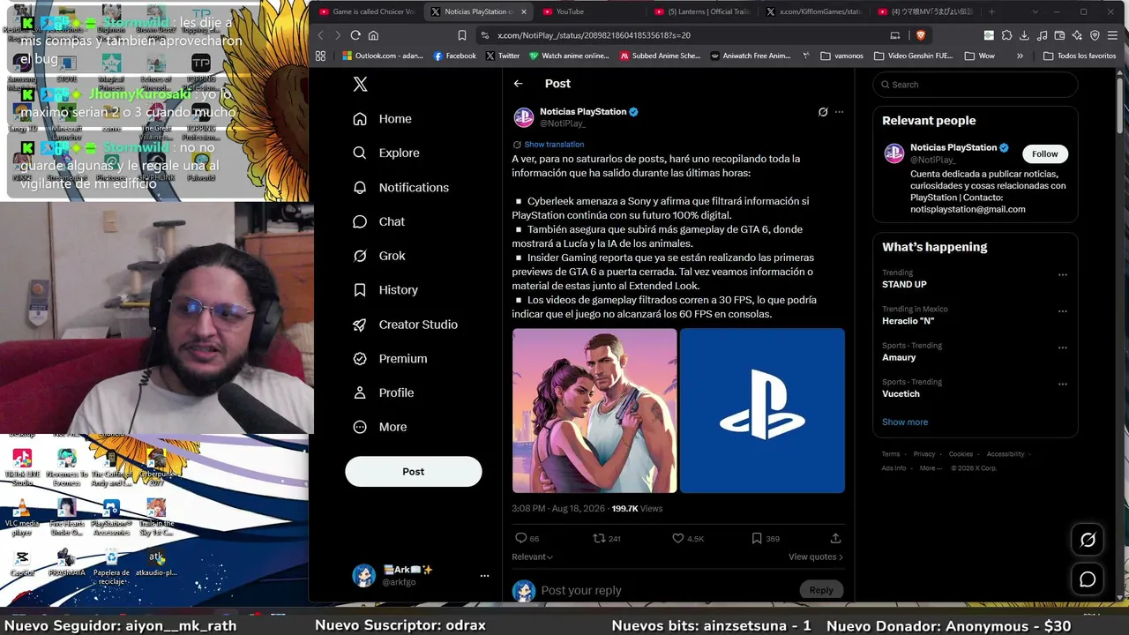The image size is (1129, 635).
Task: Open account options dots beside Ark profile
Action: coord(484,576)
